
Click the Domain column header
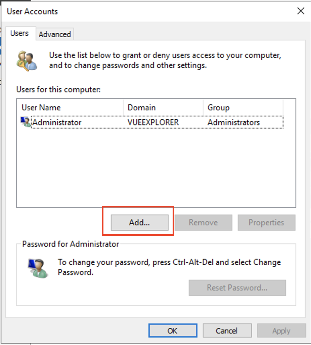tap(163, 108)
